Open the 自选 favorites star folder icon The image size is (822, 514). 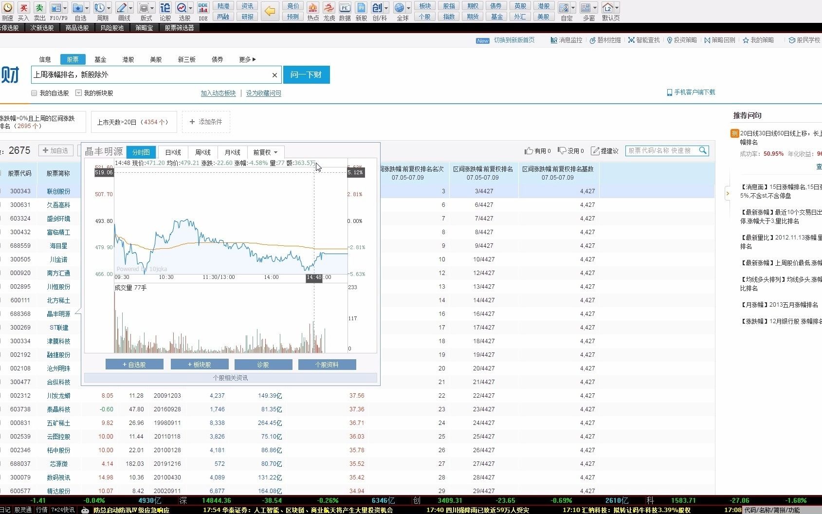click(x=78, y=8)
